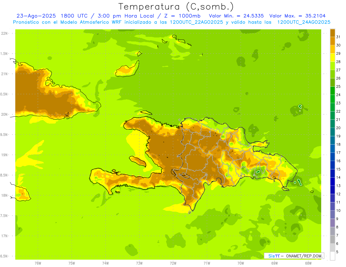Click color scale value 27
Image resolution: width=346 pixels, height=267 pixels.
pos(338,70)
